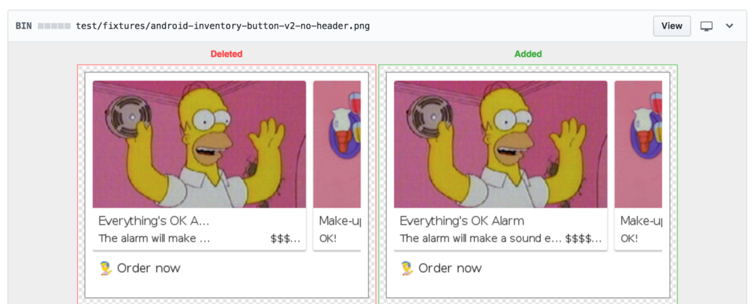Click the Homer image in Added version
The width and height of the screenshot is (756, 304).
(x=501, y=144)
